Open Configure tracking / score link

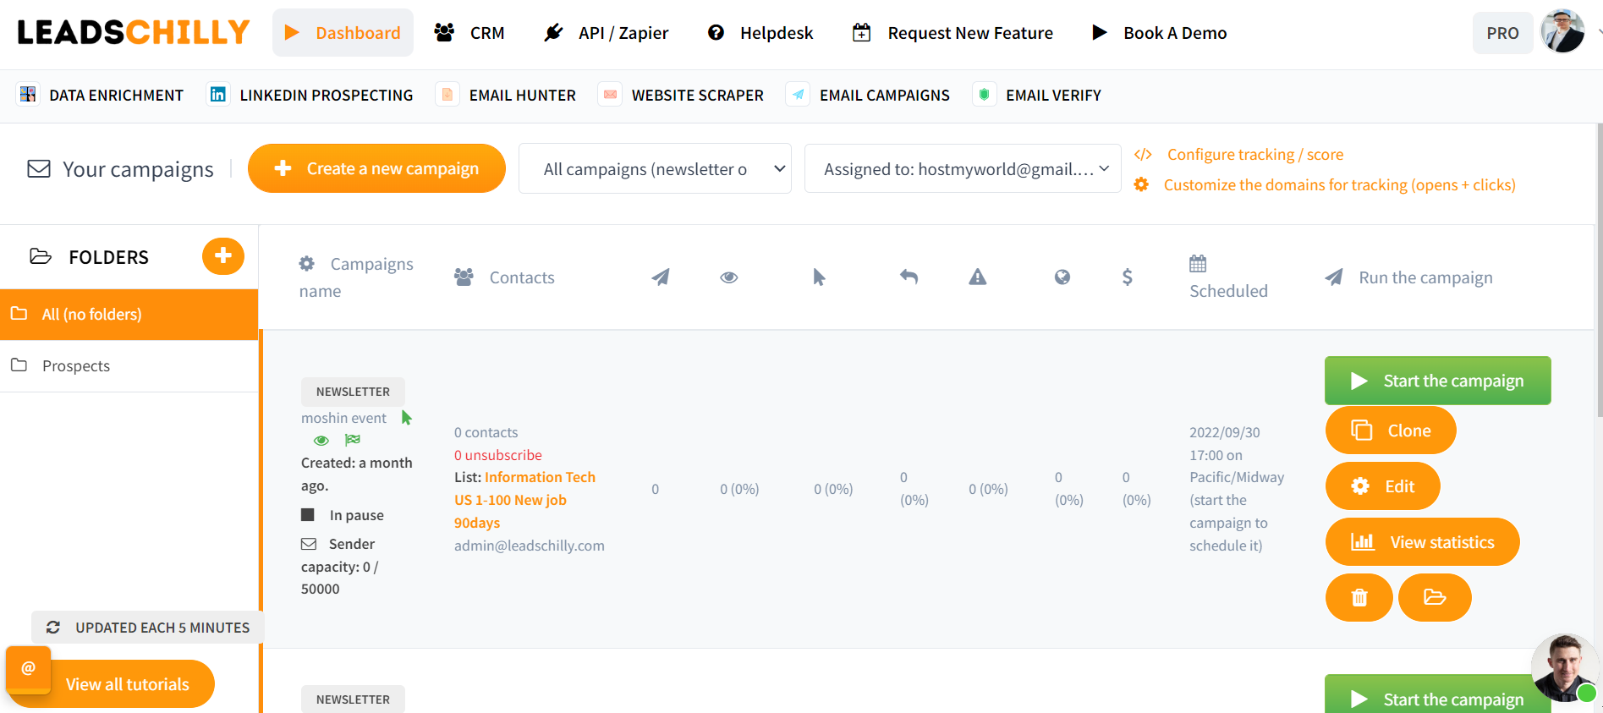coord(1255,154)
